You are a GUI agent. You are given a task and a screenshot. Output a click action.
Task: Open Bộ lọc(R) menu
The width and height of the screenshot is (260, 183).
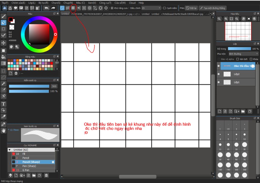point(43,3)
